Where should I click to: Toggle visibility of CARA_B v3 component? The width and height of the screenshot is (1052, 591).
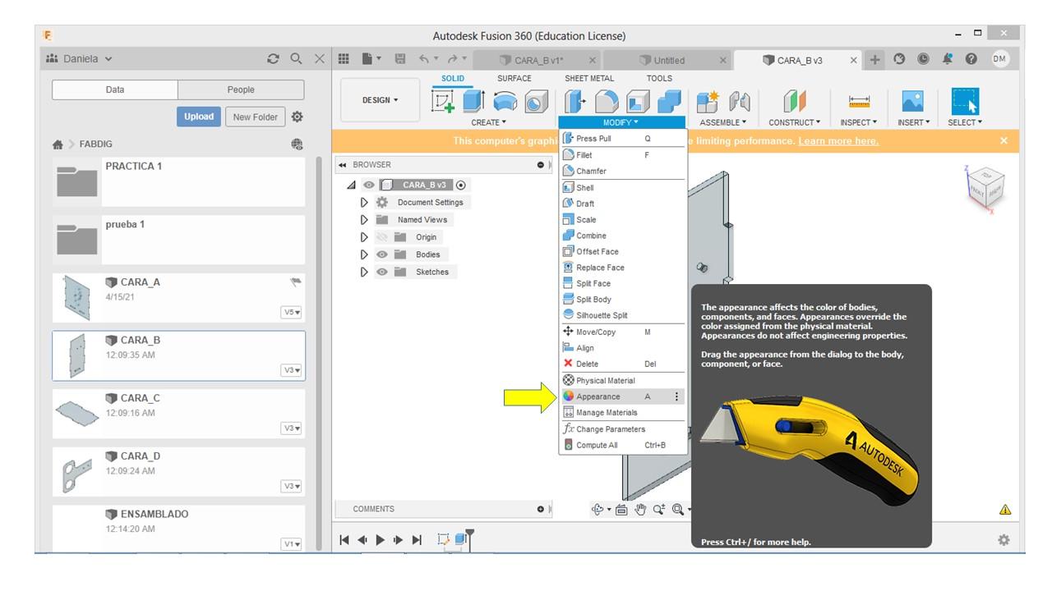click(x=369, y=186)
